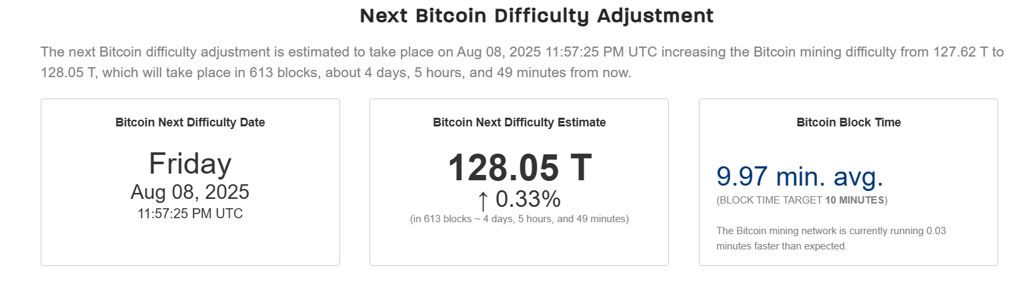Viewport: 1029px width, 298px height.
Task: Select the 128.05 T difficulty estimate value
Action: click(519, 168)
